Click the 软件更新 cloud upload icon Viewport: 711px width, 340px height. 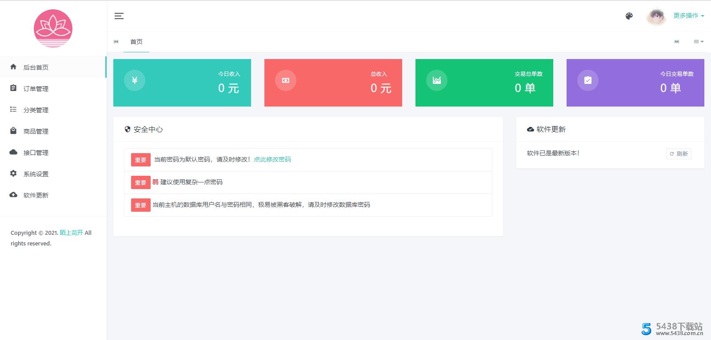pyautogui.click(x=13, y=195)
